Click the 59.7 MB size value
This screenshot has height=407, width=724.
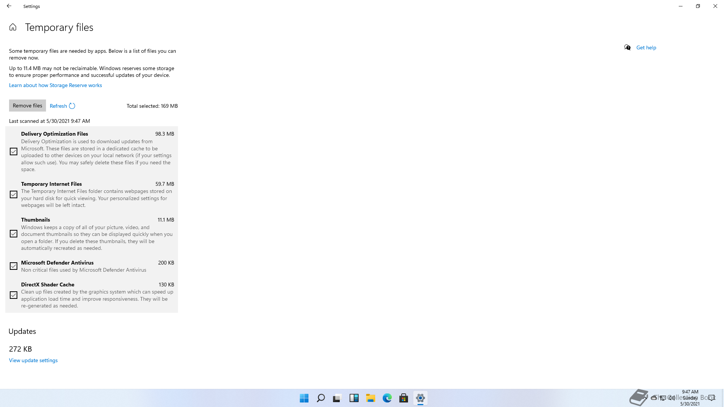[165, 184]
